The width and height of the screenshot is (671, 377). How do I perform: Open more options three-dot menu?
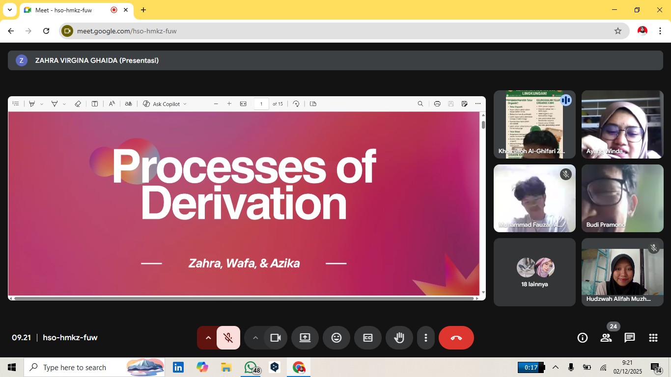coord(425,338)
